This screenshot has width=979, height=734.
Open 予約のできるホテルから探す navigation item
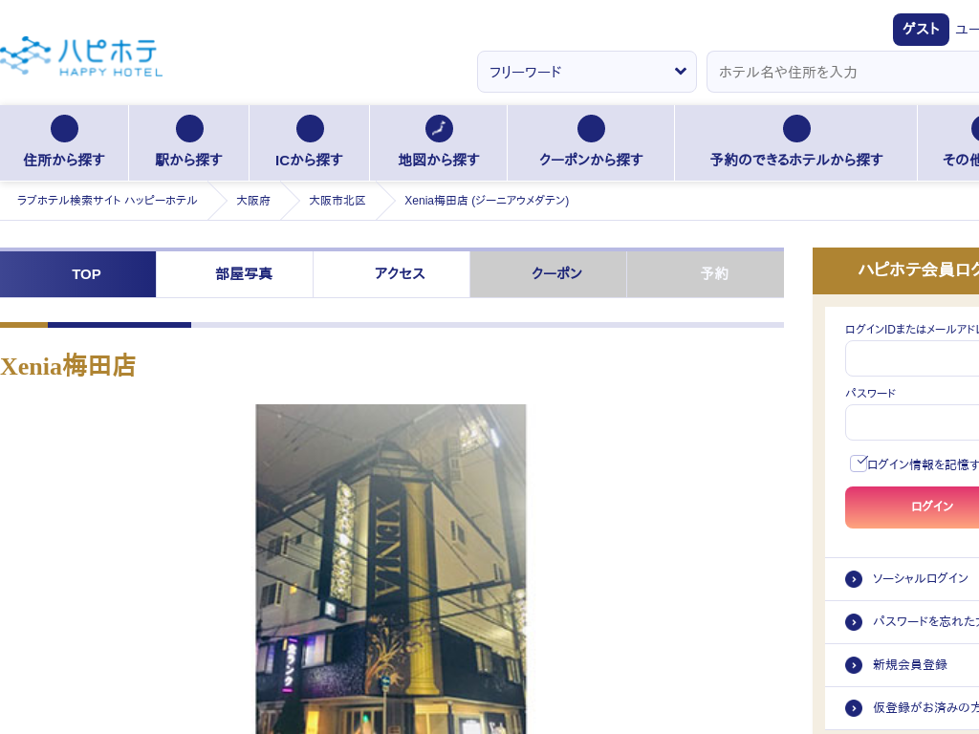(x=796, y=143)
